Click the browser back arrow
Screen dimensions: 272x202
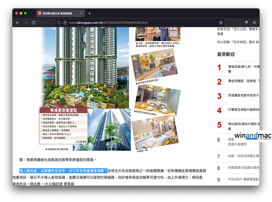18,23
